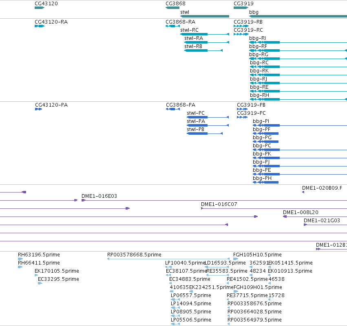This screenshot has height=326, width=347.
Task: Open EST RE41502.5prime
Action: [247, 279]
